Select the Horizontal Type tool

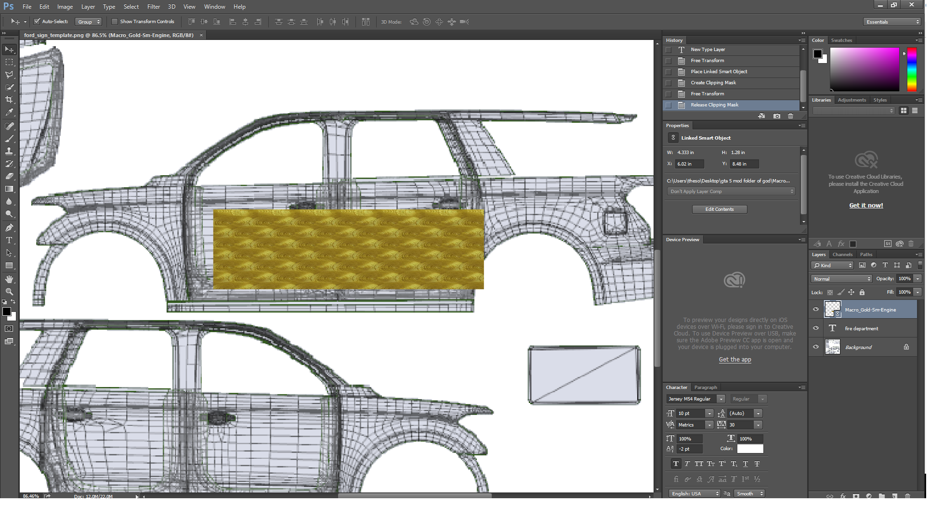pos(9,240)
